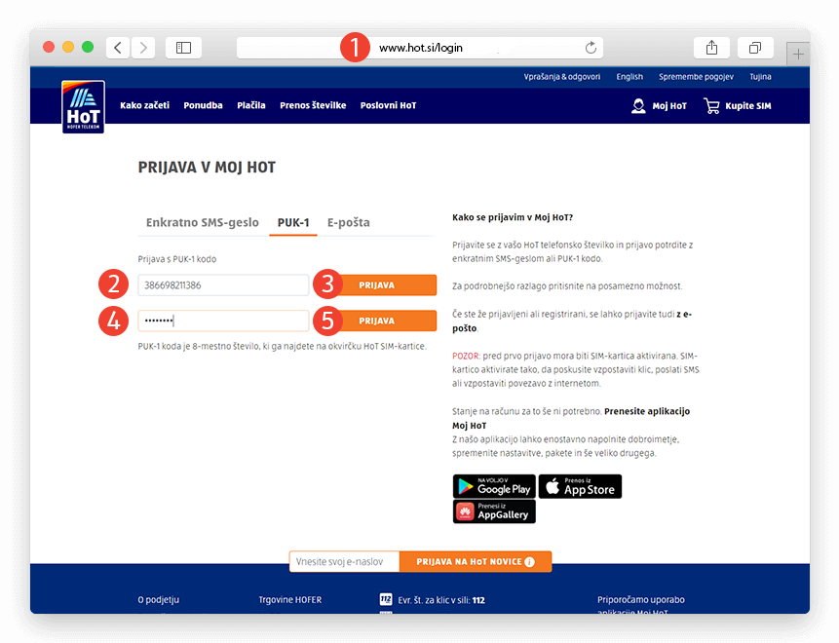839x643 pixels.
Task: Click 'Priporočamo uporabo' footer text
Action: (x=641, y=600)
